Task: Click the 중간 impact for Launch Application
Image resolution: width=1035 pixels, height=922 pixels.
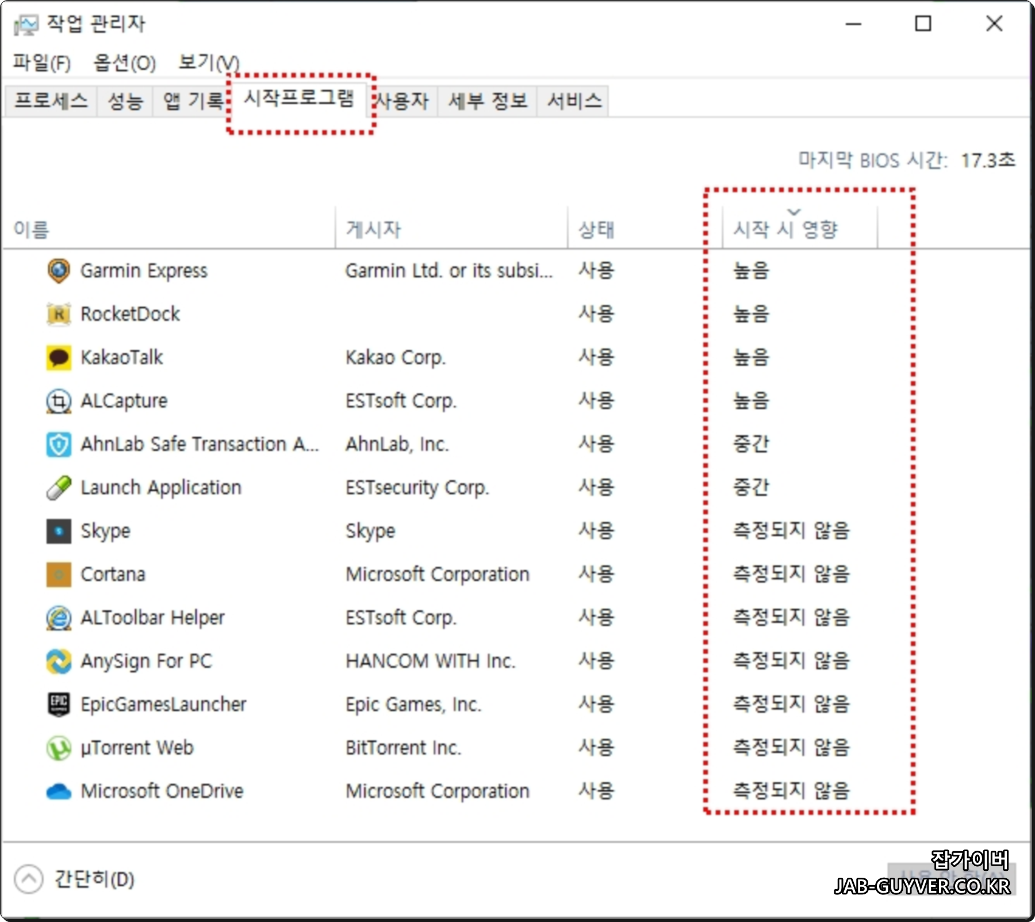Action: [751, 488]
